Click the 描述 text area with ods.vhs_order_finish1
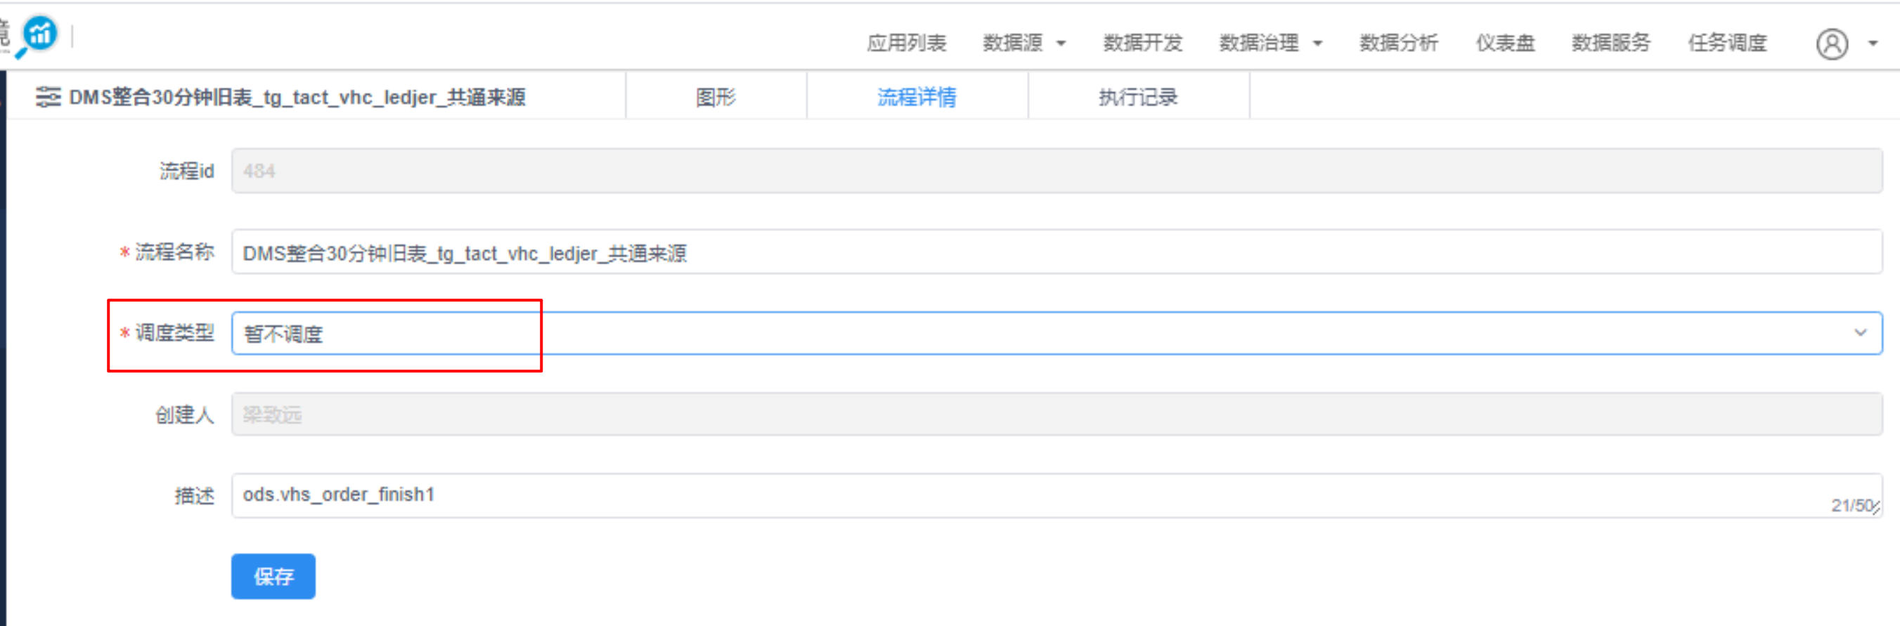Screen dimensions: 1900x626 pos(1056,495)
